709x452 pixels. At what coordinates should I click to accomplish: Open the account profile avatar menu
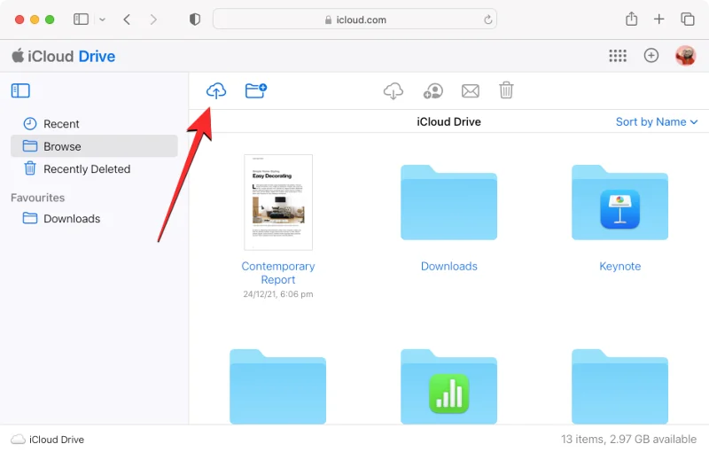(x=685, y=56)
